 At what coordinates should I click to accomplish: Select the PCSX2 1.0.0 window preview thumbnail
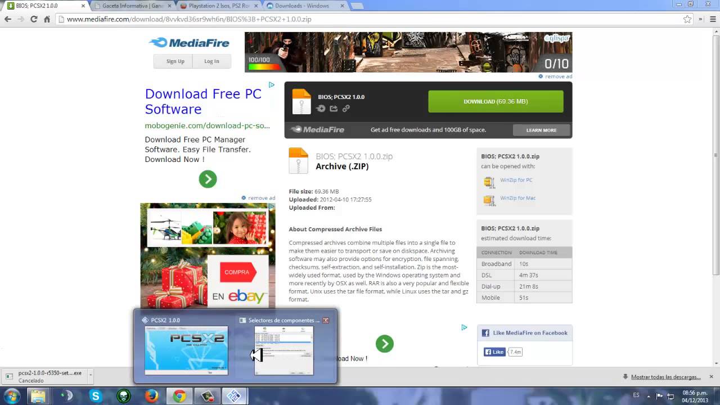click(186, 350)
